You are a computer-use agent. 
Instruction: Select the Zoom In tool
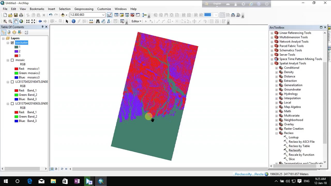coord(5,21)
